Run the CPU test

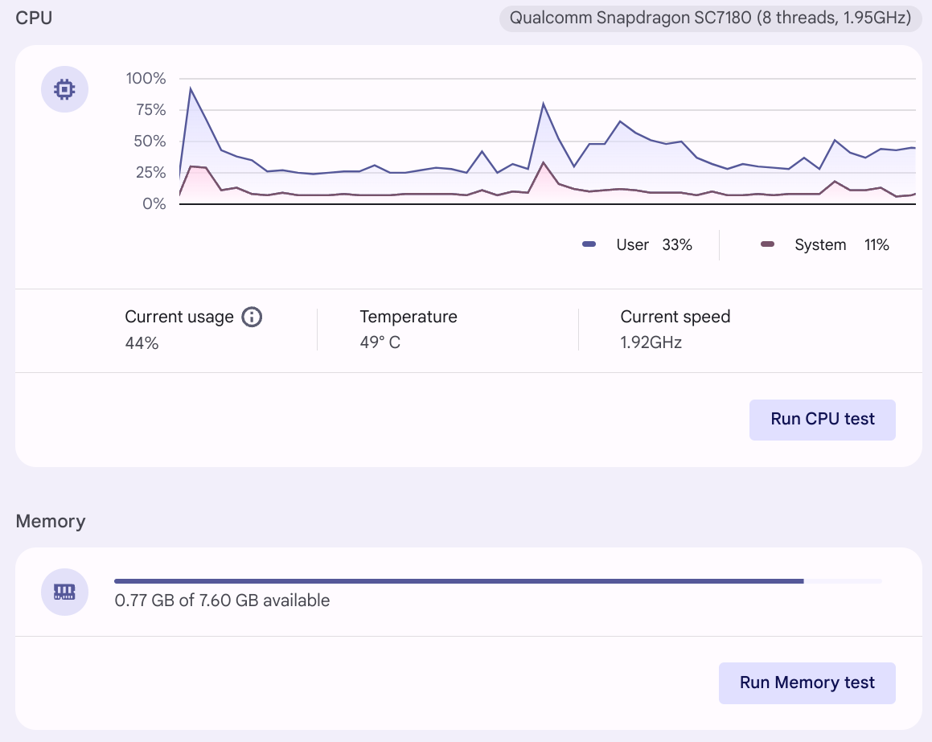tap(822, 419)
